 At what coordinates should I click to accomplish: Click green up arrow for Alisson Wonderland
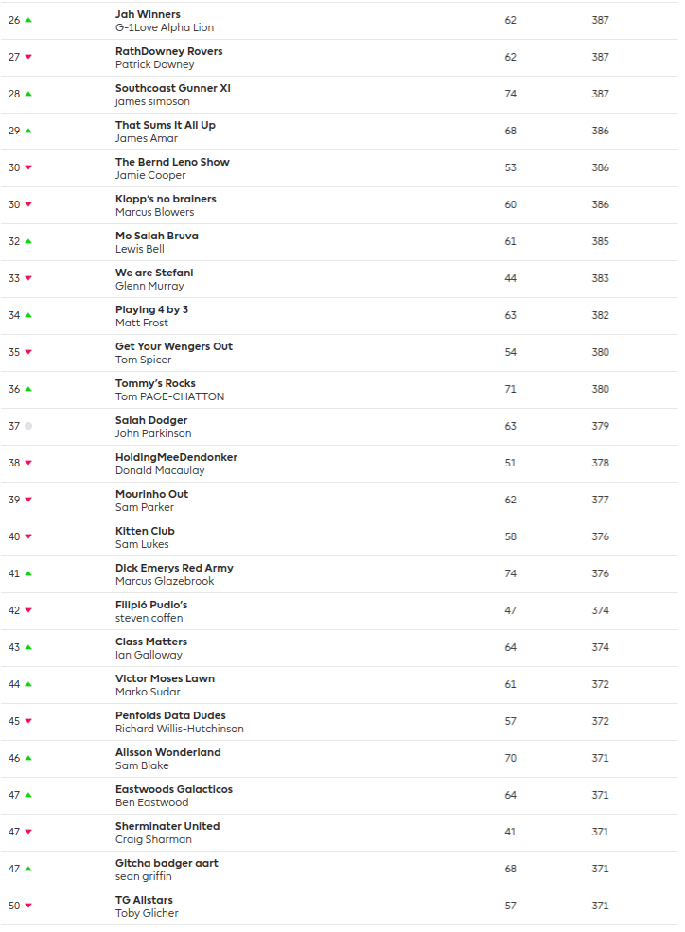28,758
